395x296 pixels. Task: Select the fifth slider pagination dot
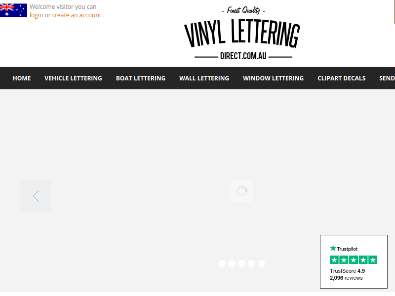click(x=262, y=263)
